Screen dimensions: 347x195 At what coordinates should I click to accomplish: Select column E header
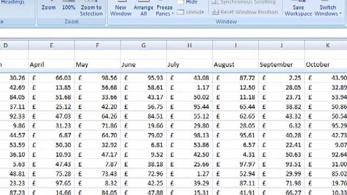(52, 45)
